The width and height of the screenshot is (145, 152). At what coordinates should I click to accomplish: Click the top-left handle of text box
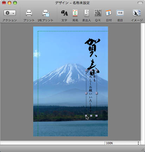86,70
